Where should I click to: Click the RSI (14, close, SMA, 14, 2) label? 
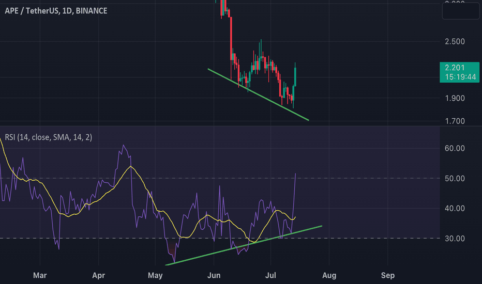coord(48,137)
